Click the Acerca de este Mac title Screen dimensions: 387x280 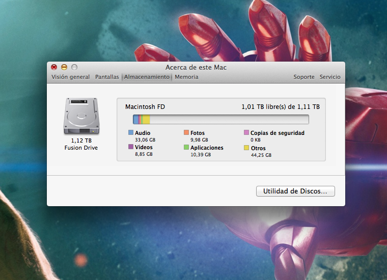[x=196, y=67]
